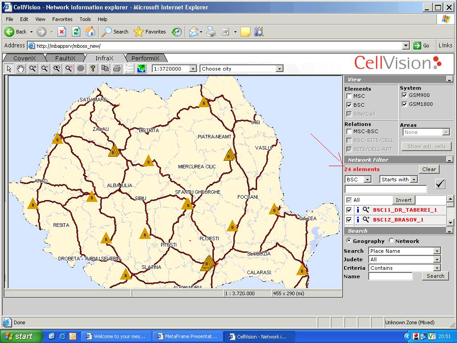457x343 pixels.
Task: Click the network filter text field
Action: point(386,189)
